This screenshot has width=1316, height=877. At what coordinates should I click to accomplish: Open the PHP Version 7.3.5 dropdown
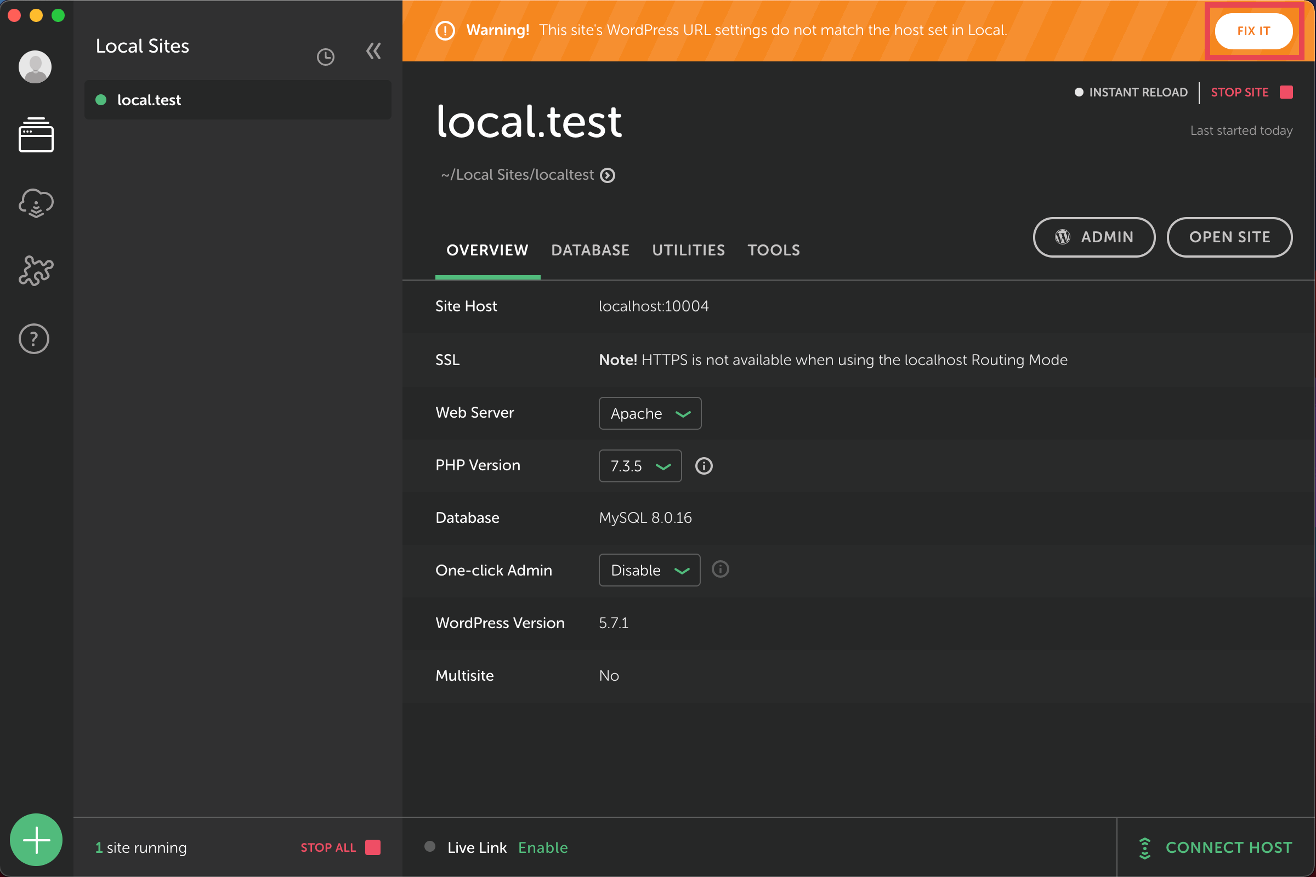[640, 466]
